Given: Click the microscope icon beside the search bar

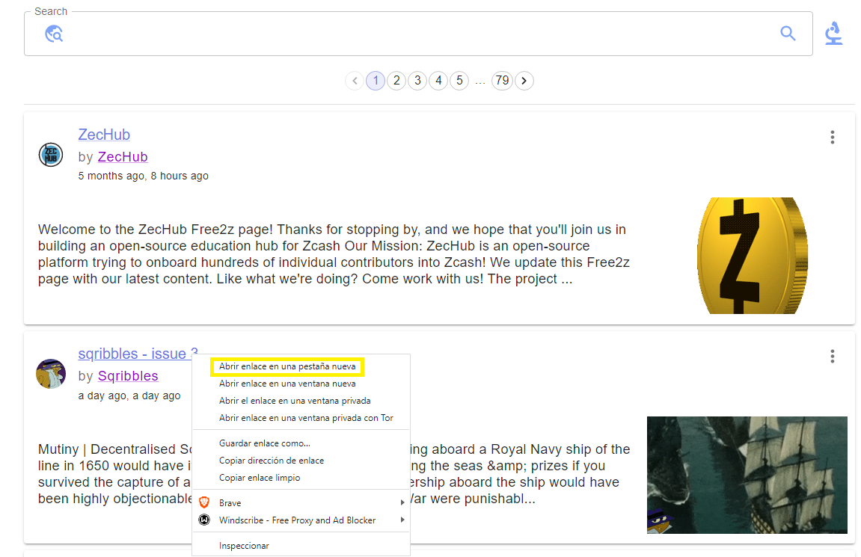Looking at the screenshot, I should click(833, 33).
